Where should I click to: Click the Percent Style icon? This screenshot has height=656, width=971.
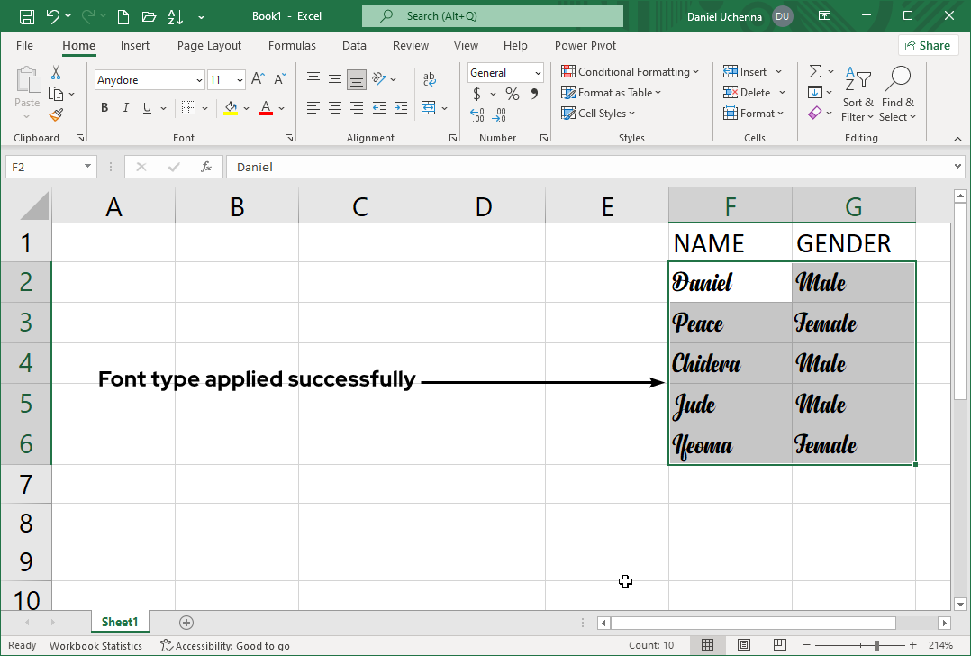click(x=512, y=94)
